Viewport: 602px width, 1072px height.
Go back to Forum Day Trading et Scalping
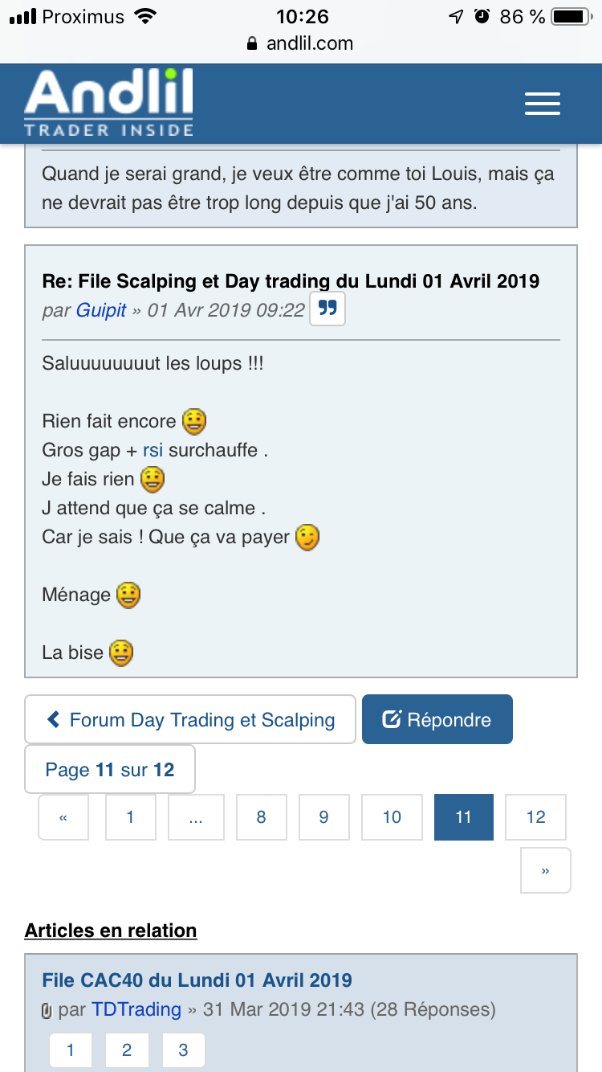190,719
